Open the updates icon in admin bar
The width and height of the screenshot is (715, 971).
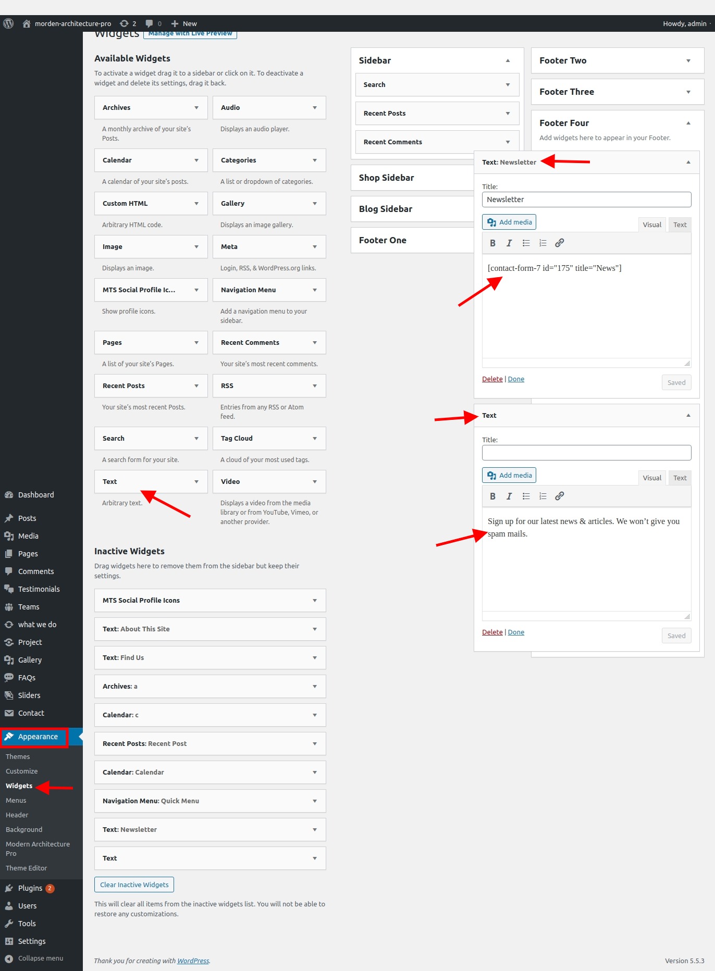(128, 23)
